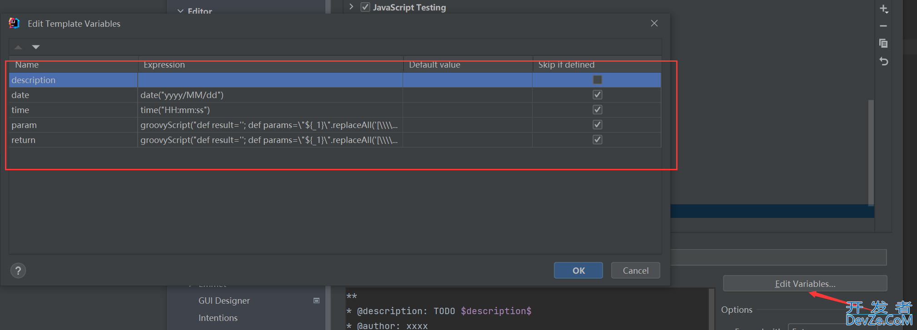Cancel the Edit Template Variables dialog
The width and height of the screenshot is (917, 330).
coord(636,271)
